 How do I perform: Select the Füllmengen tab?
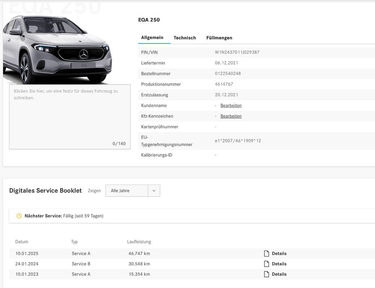tap(219, 38)
